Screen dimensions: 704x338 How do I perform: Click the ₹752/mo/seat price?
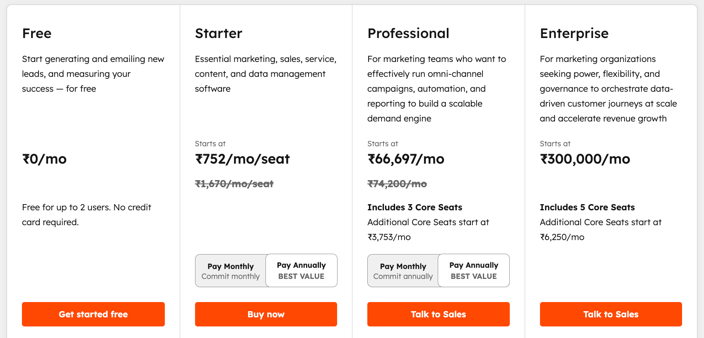(242, 159)
